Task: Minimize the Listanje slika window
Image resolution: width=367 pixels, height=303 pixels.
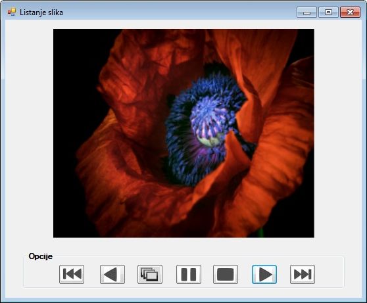Action: (x=306, y=12)
